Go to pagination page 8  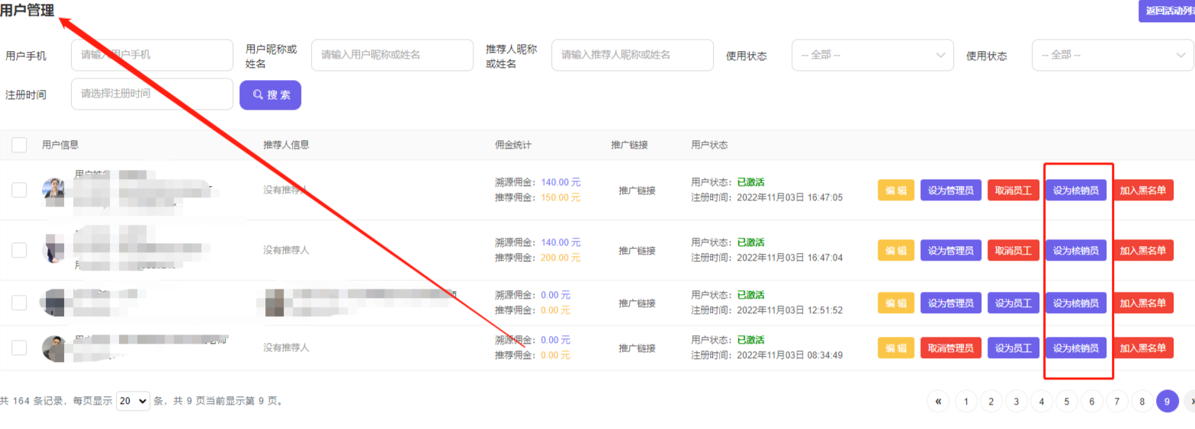(x=1142, y=401)
